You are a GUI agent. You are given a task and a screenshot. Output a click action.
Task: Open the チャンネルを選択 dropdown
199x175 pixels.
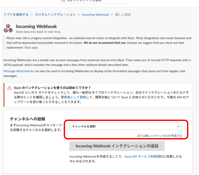coord(126,126)
